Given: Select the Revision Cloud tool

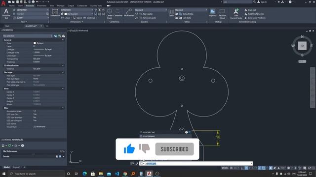Looking at the screenshot, I should pos(222,14).
